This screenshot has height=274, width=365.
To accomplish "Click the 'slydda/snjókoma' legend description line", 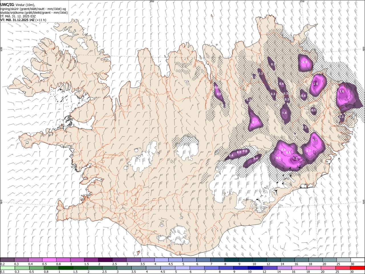I will pyautogui.click(x=34, y=13).
